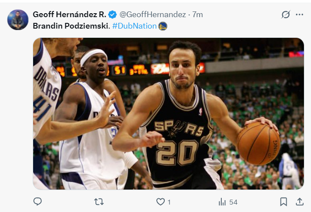Toggle the bookmark icon
This screenshot has width=311, height=212.
point(284,202)
